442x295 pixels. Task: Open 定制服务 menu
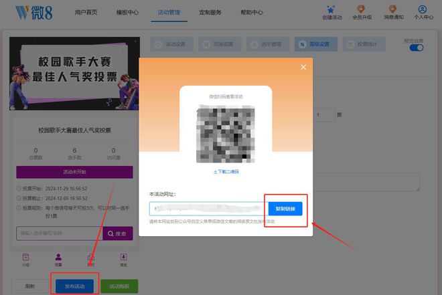pyautogui.click(x=210, y=13)
